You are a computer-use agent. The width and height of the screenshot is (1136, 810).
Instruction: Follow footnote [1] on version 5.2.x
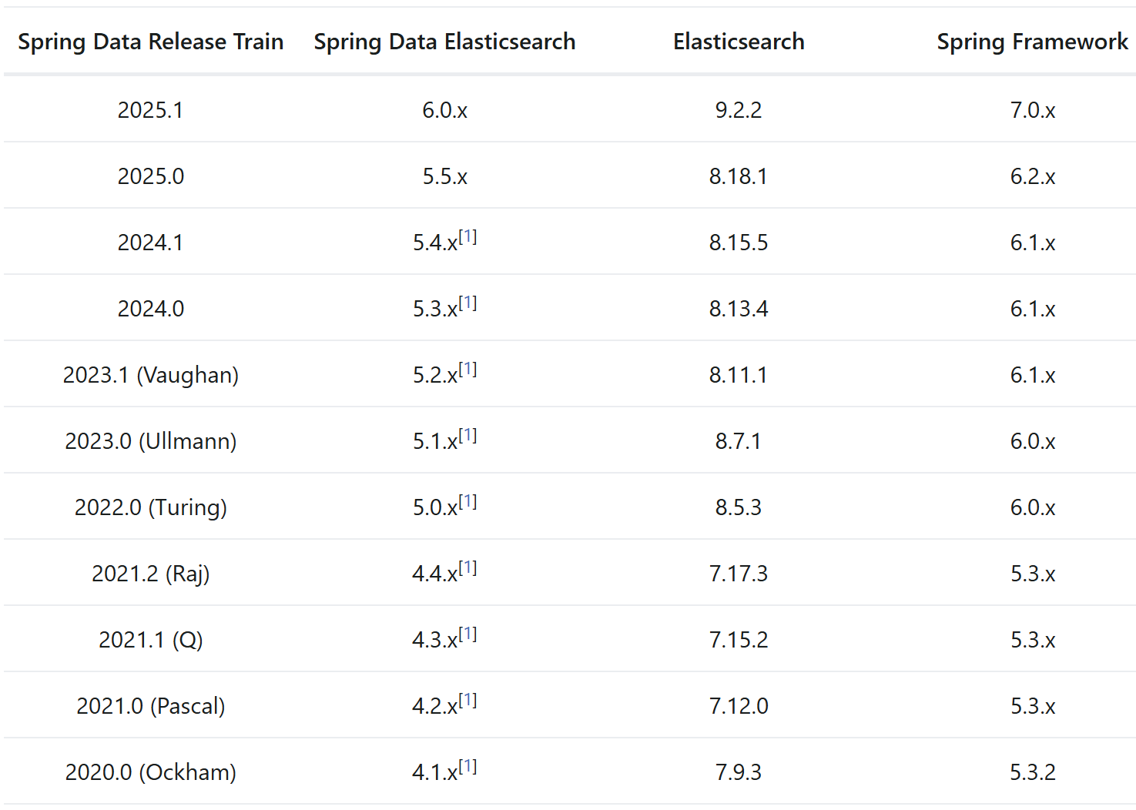(467, 370)
